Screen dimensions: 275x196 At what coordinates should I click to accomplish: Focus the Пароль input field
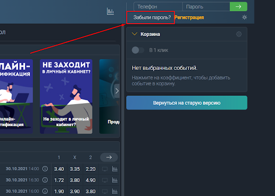point(206,6)
